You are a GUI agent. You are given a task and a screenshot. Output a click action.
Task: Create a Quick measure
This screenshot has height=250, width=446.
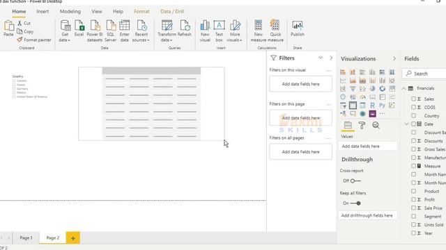point(275,31)
